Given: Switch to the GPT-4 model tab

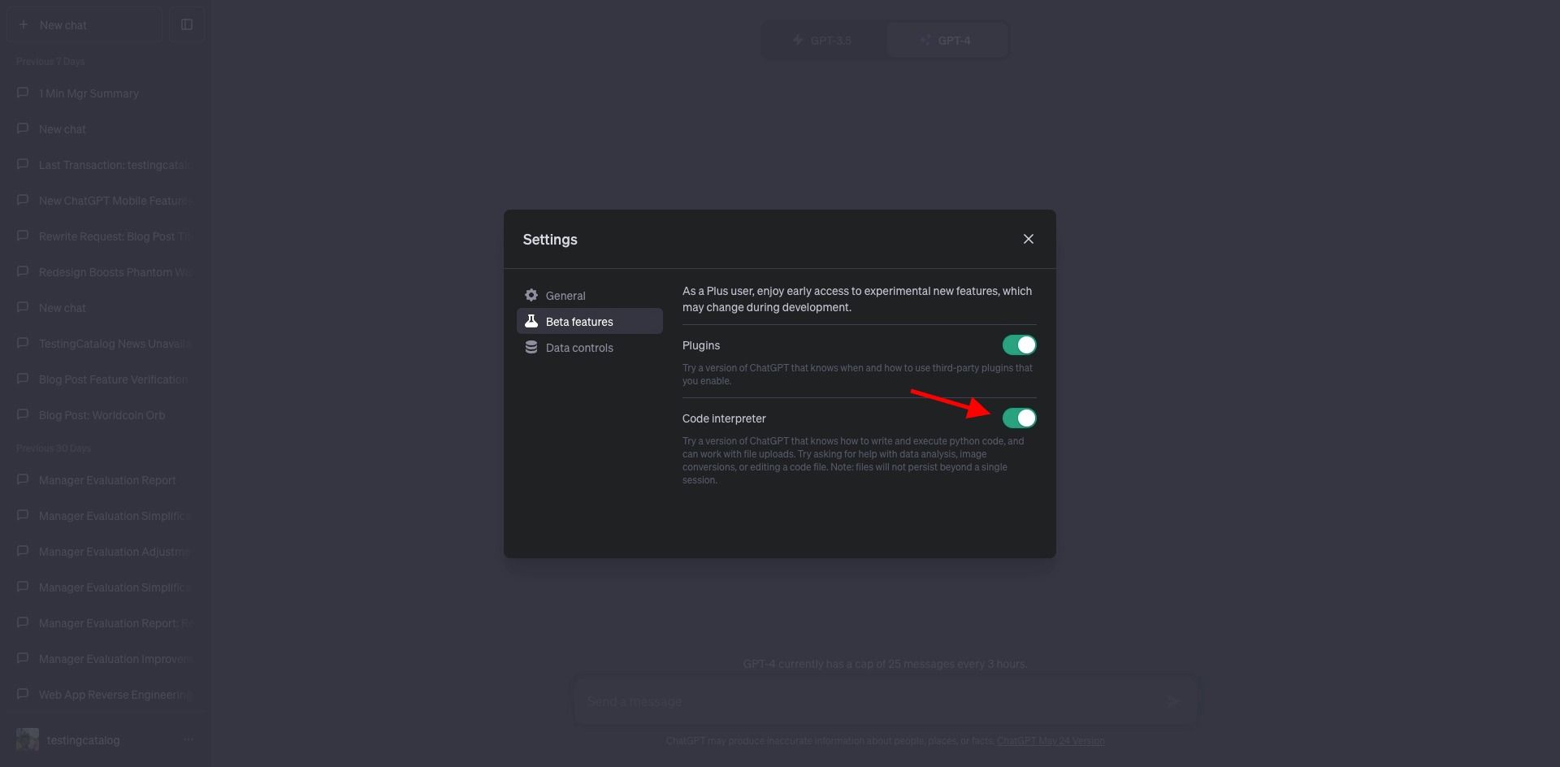Looking at the screenshot, I should coord(947,40).
